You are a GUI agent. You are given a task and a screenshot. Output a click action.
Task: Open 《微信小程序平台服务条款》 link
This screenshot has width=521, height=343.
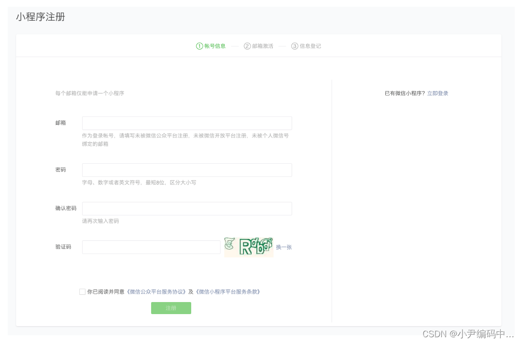pyautogui.click(x=228, y=291)
